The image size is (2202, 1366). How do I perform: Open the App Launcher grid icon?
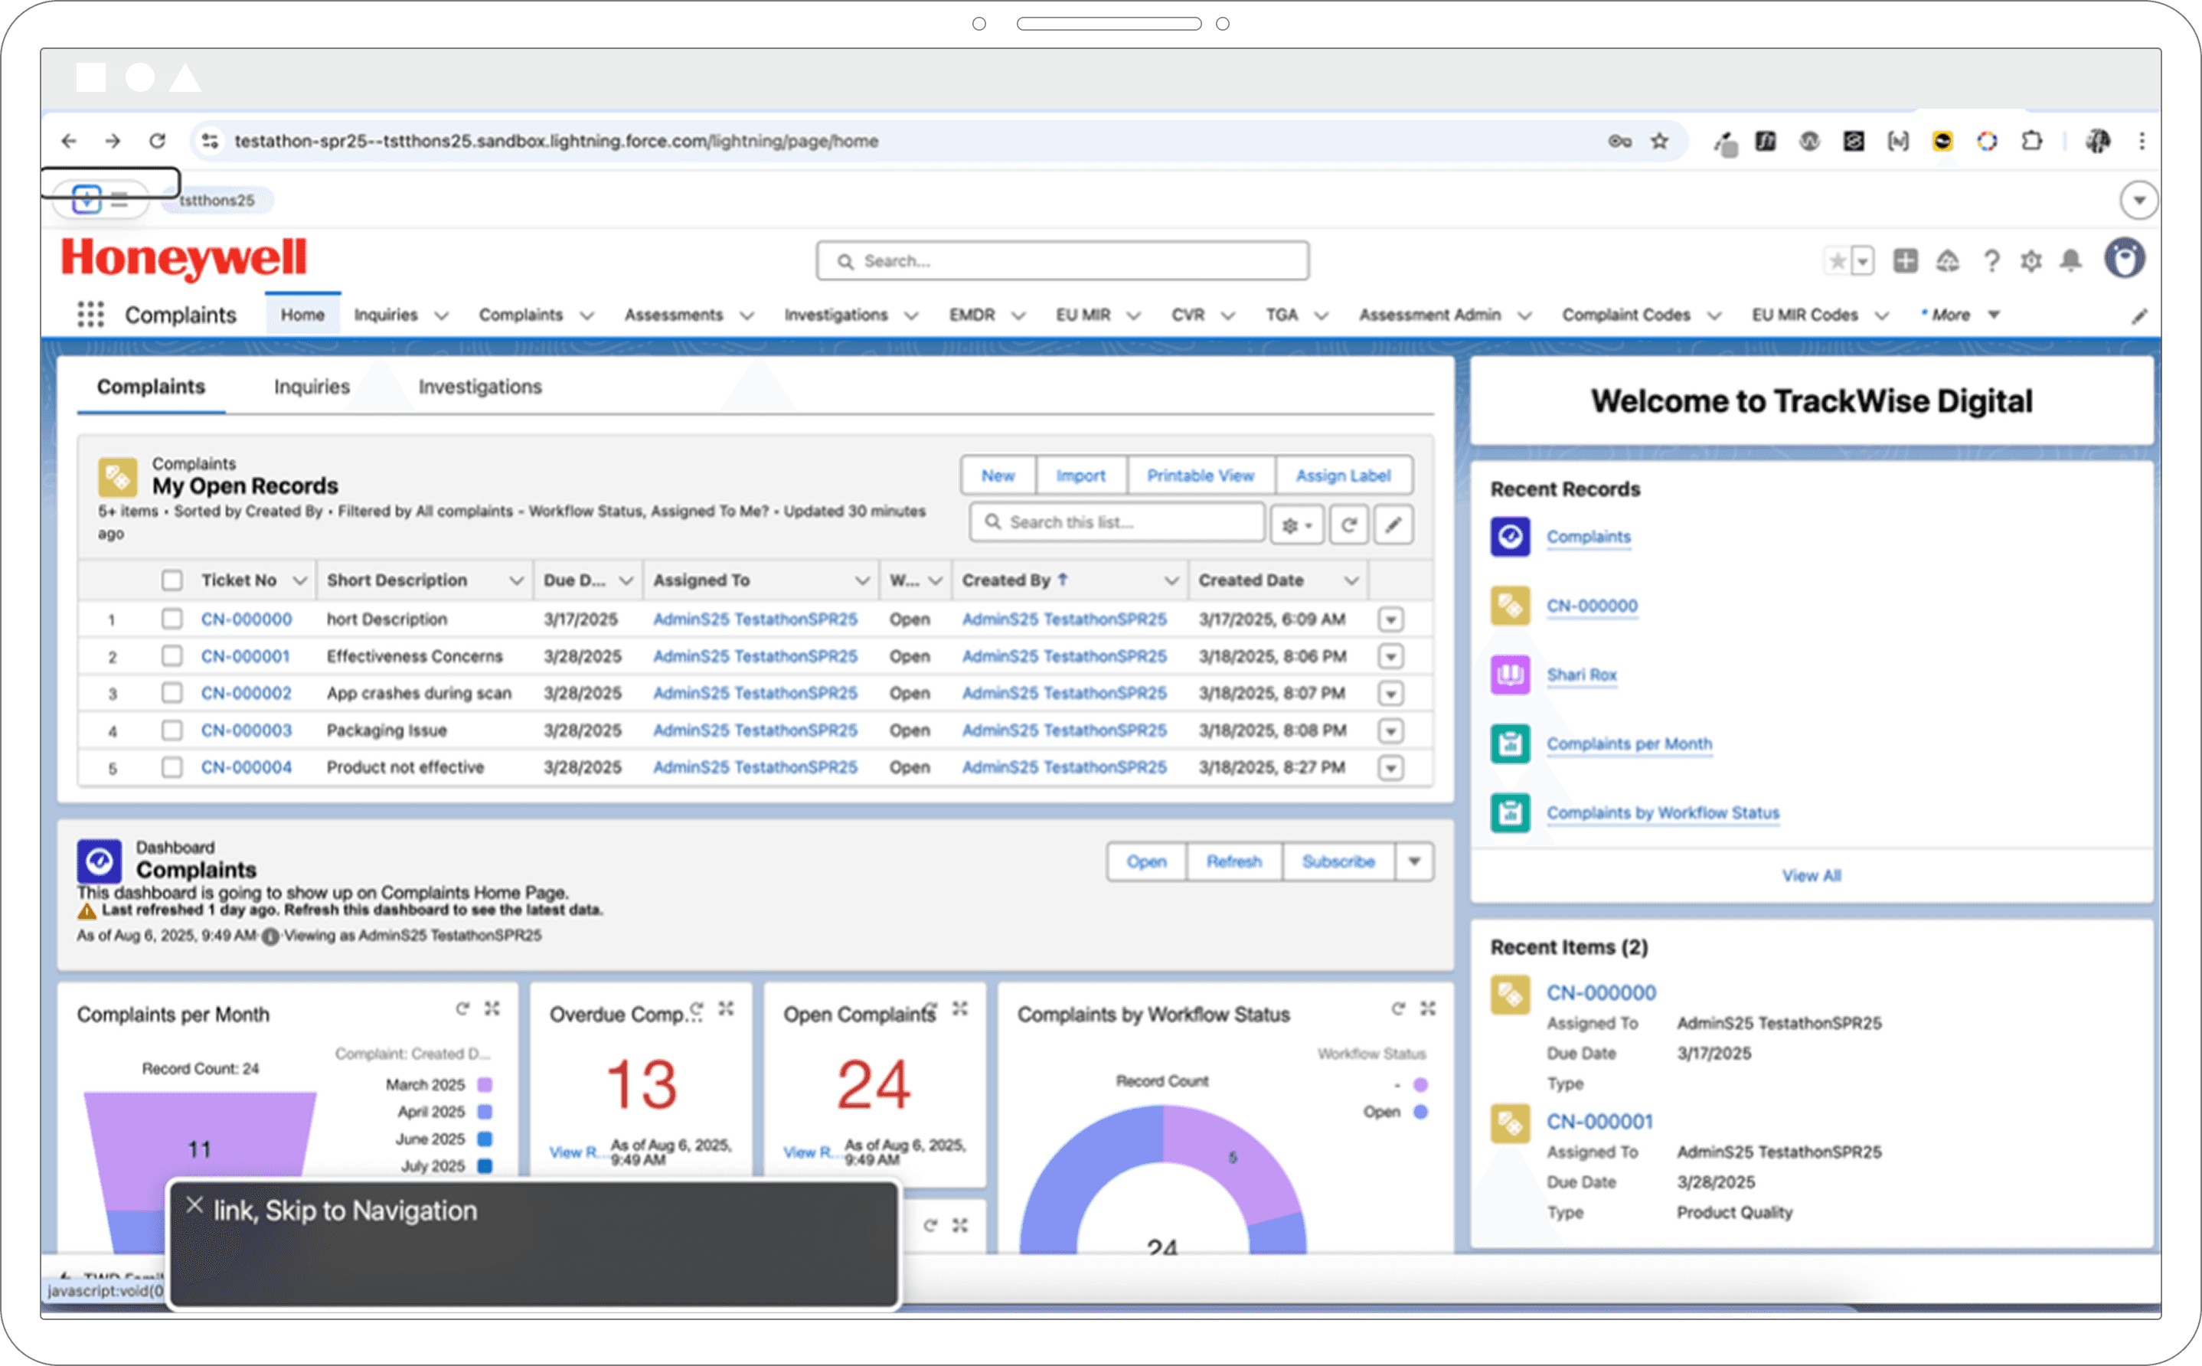(x=90, y=315)
